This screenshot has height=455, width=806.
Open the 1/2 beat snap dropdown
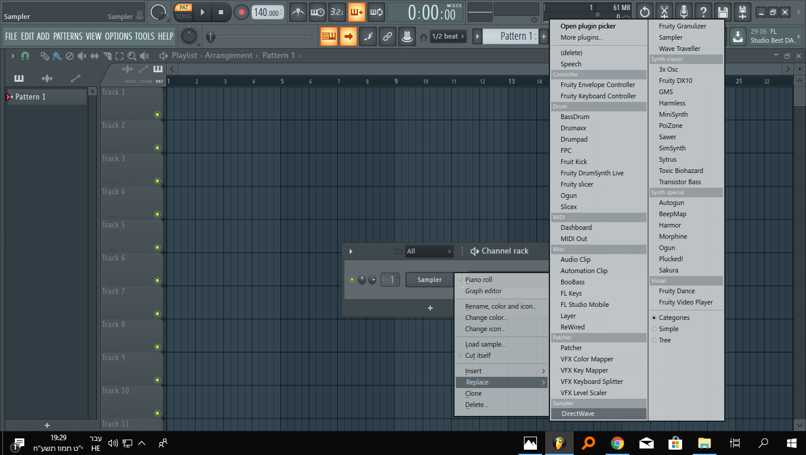point(450,36)
